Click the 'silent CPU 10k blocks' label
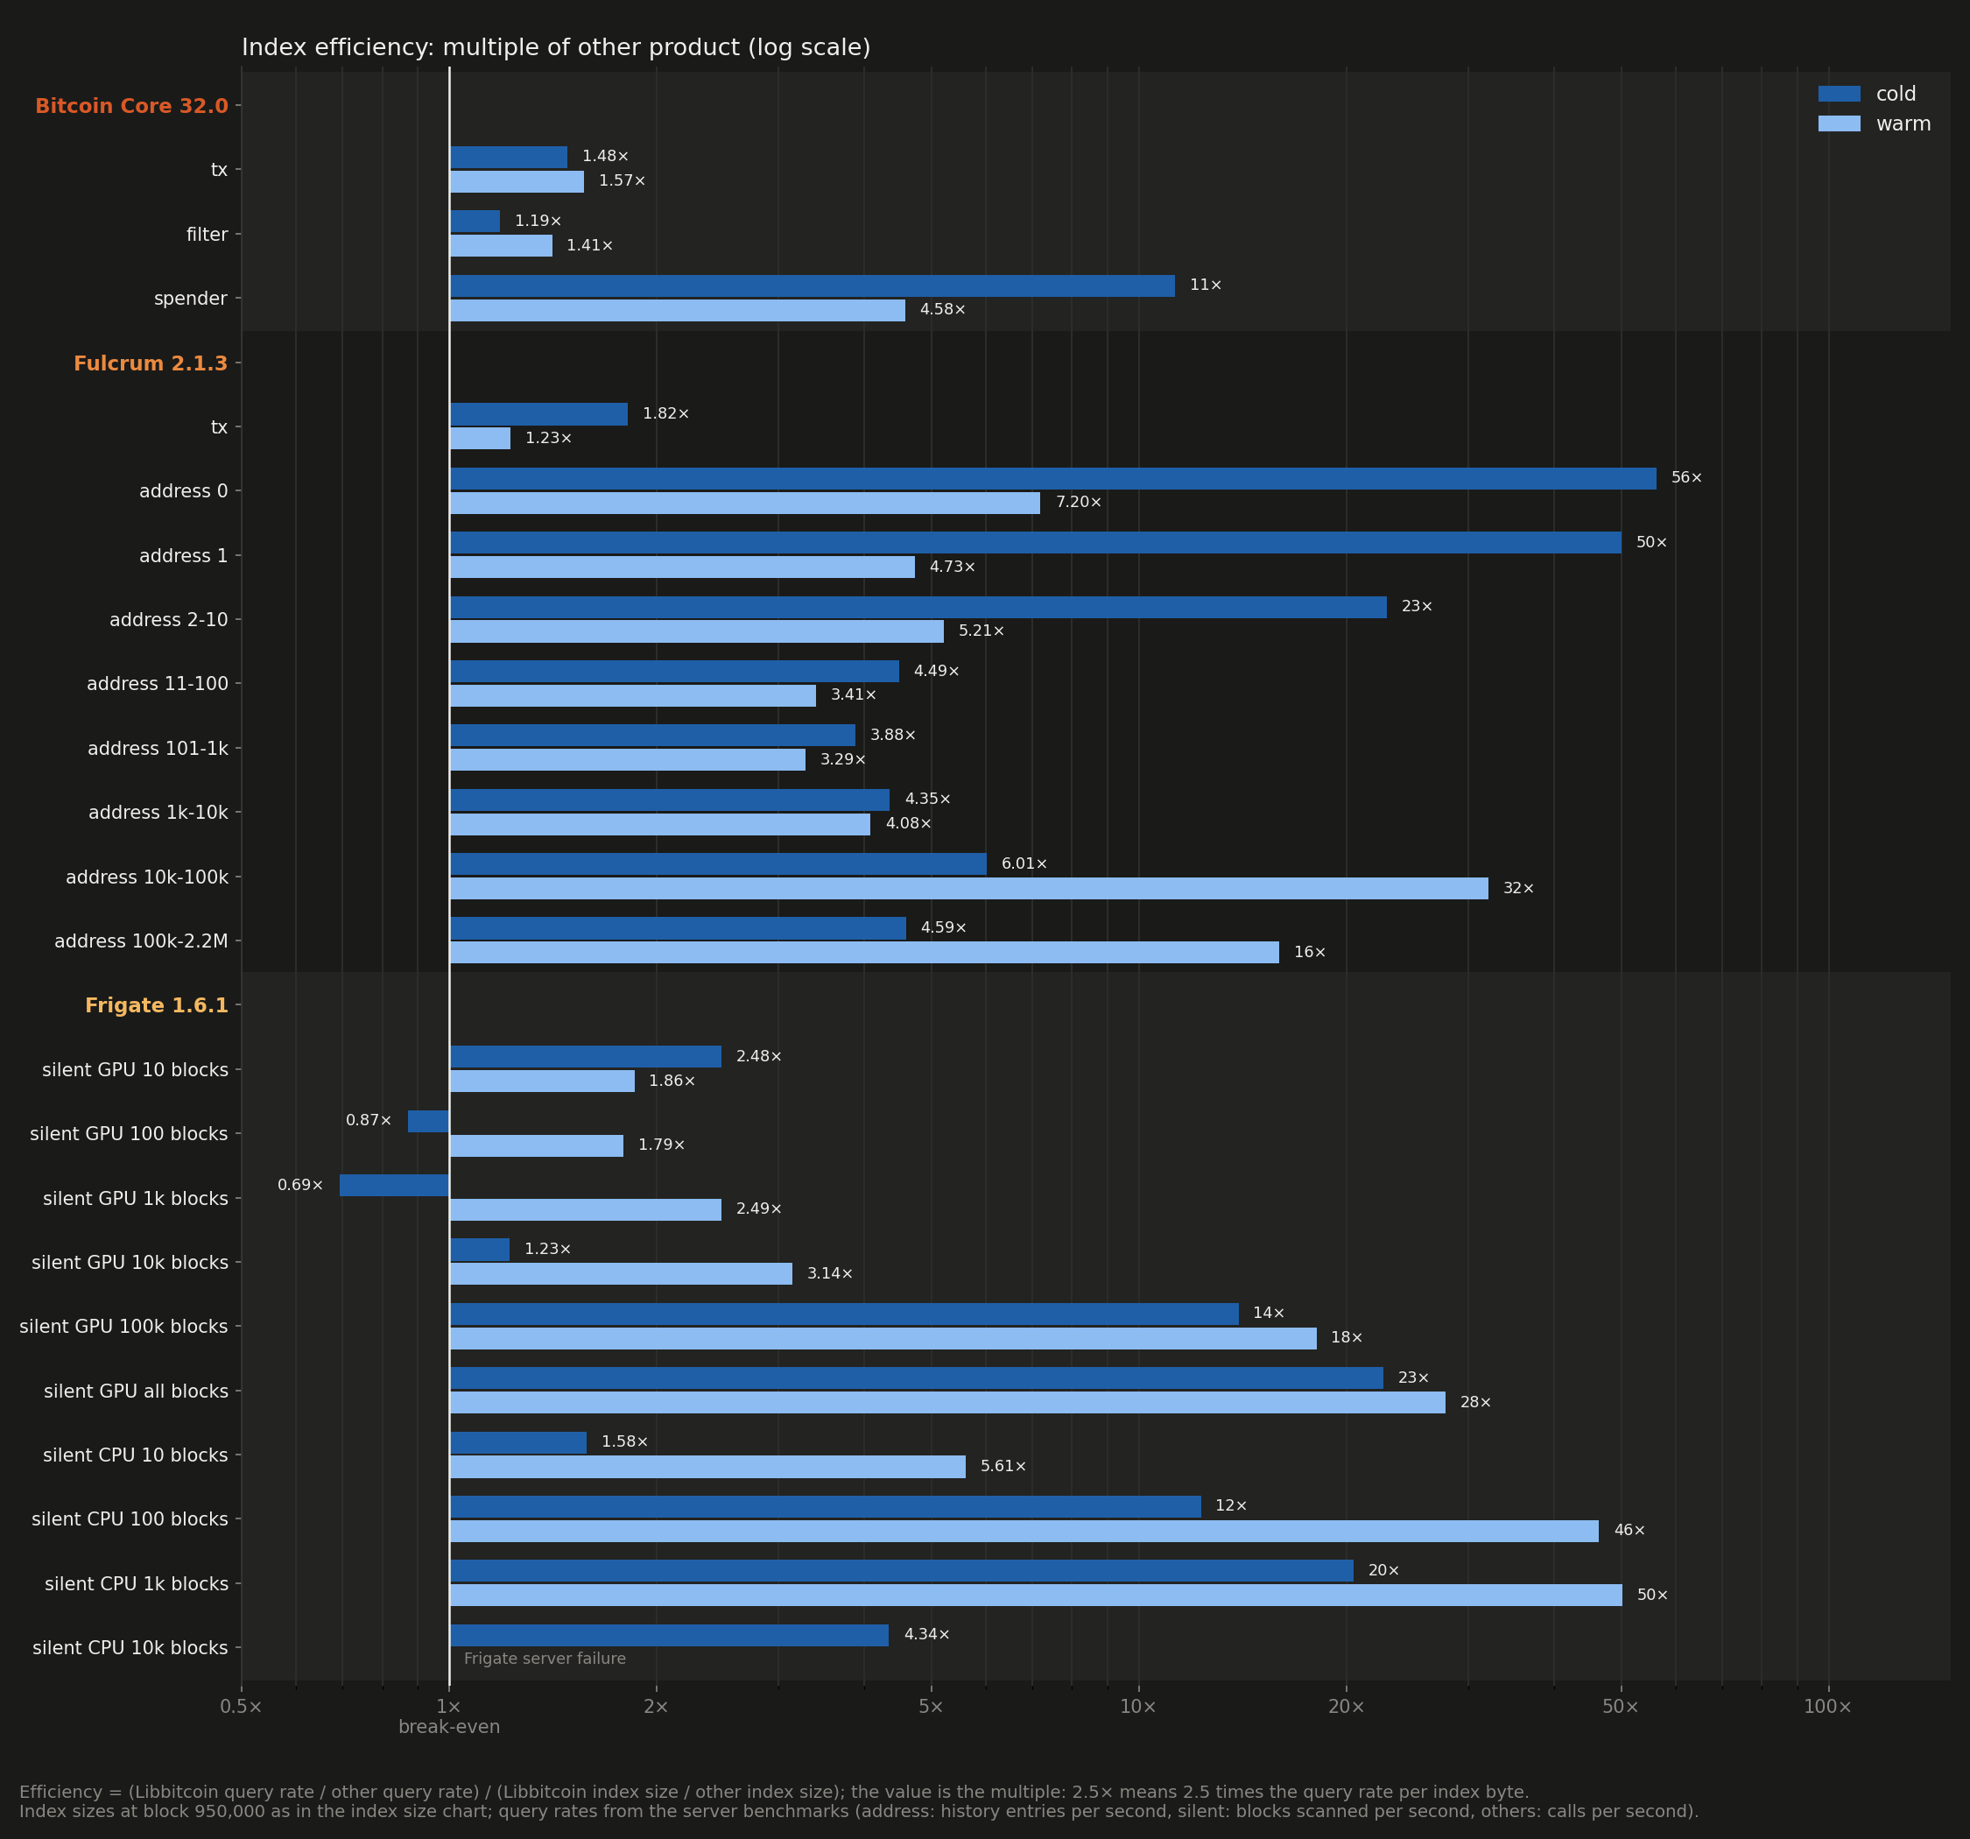The width and height of the screenshot is (1970, 1839). (x=130, y=1648)
